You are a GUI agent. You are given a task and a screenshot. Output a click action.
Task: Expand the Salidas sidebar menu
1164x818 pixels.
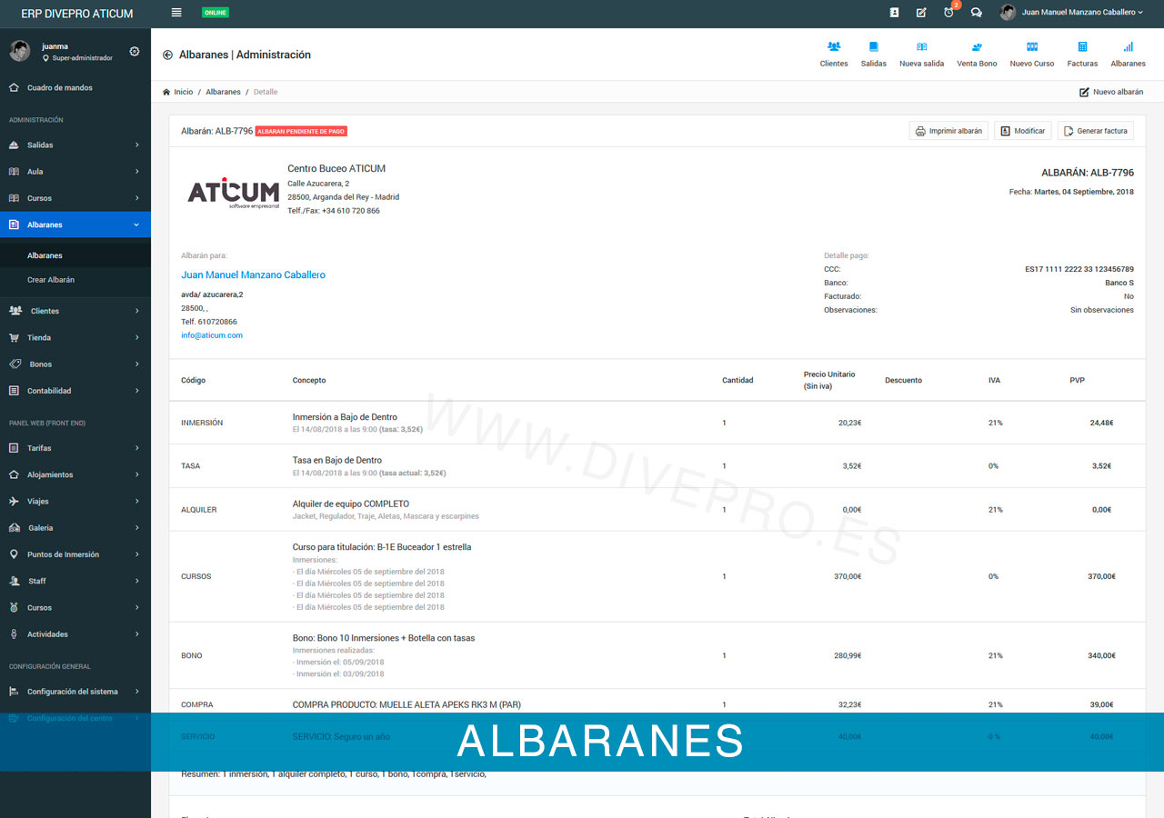75,145
